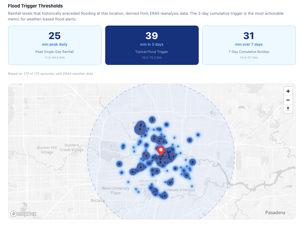306x226 pixels.
Task: Click the University of Houston map label
Action: coord(180,190)
